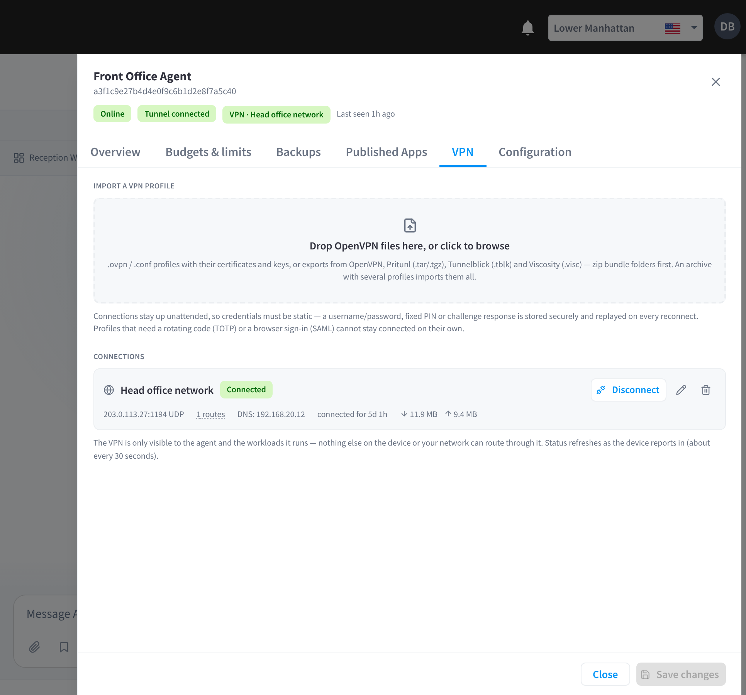Select the Published Apps tab
Image resolution: width=746 pixels, height=695 pixels.
pos(386,152)
